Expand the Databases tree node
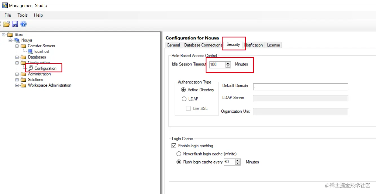Screen dimensions: 376x194 tap(17, 57)
